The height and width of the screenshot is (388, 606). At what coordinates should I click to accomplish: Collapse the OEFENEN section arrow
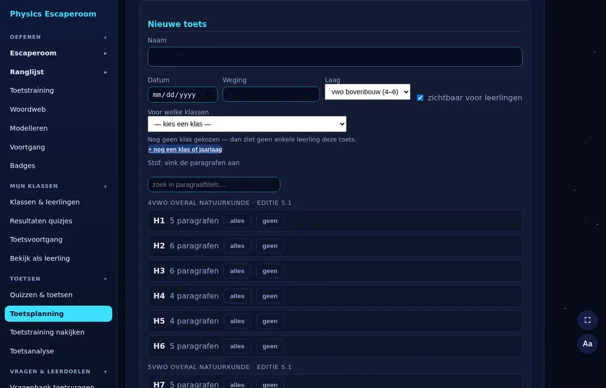[105, 38]
